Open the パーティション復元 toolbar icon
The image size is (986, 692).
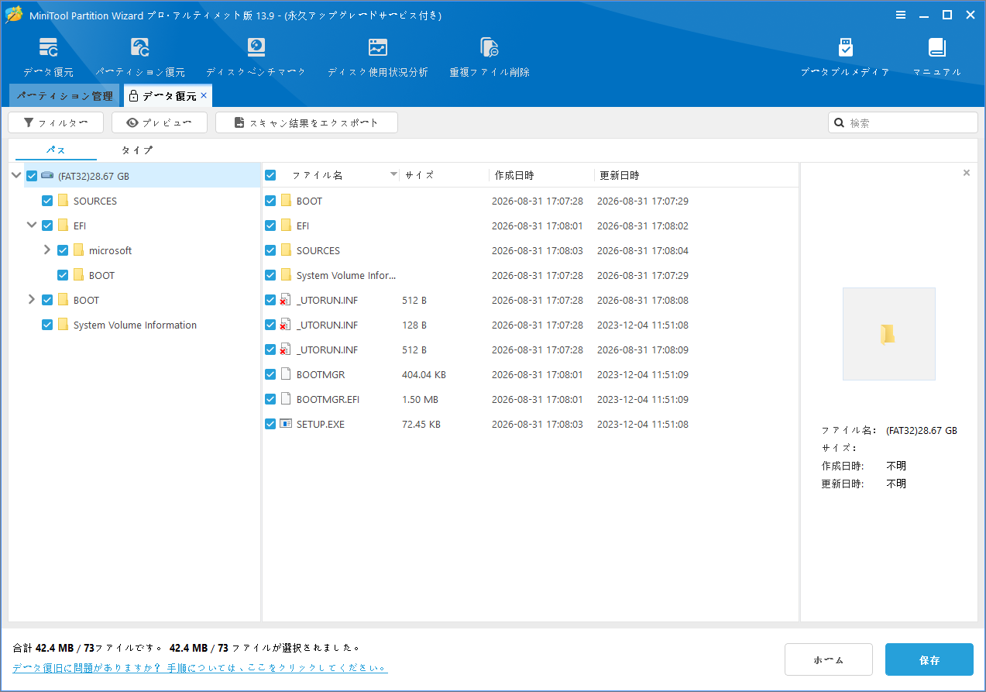tap(140, 57)
